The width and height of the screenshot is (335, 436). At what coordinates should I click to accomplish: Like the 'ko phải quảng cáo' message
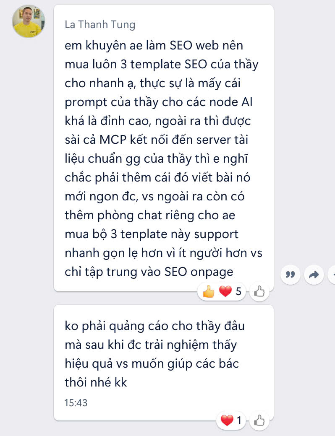(259, 420)
